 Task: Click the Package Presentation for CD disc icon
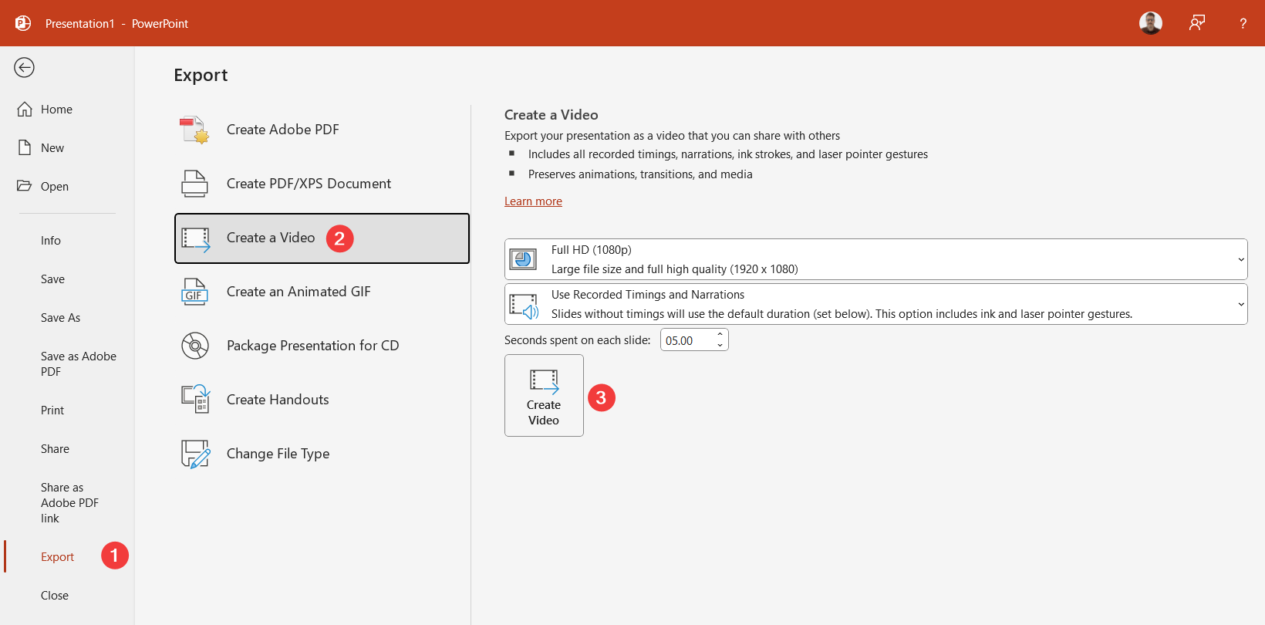[194, 346]
